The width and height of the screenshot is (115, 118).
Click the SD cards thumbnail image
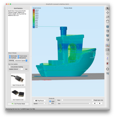click(18, 94)
